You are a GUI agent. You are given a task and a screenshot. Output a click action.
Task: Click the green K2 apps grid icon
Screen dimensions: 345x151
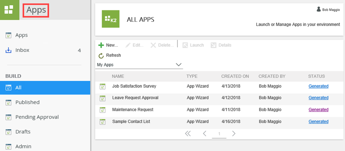pyautogui.click(x=10, y=10)
